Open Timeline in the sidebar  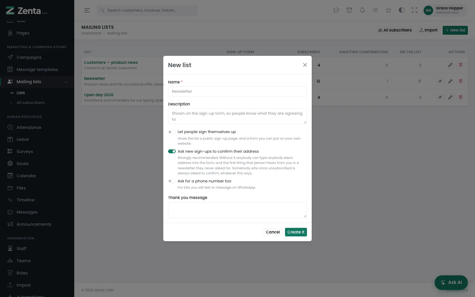37,200
